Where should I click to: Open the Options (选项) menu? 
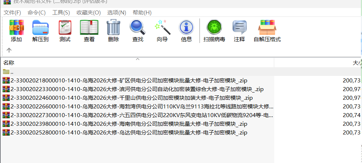click(116, 13)
